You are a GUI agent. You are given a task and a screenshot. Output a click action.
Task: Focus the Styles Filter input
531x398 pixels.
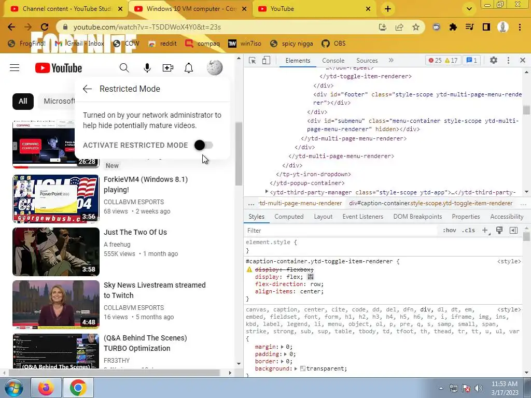click(341, 231)
